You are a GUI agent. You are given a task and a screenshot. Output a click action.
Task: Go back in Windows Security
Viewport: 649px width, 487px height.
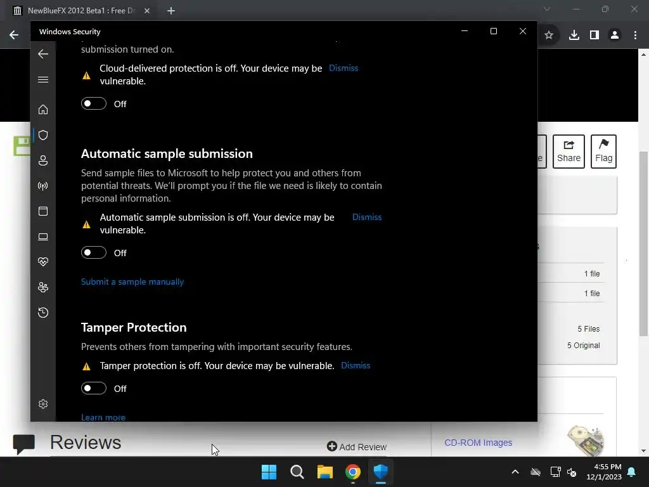tap(43, 54)
